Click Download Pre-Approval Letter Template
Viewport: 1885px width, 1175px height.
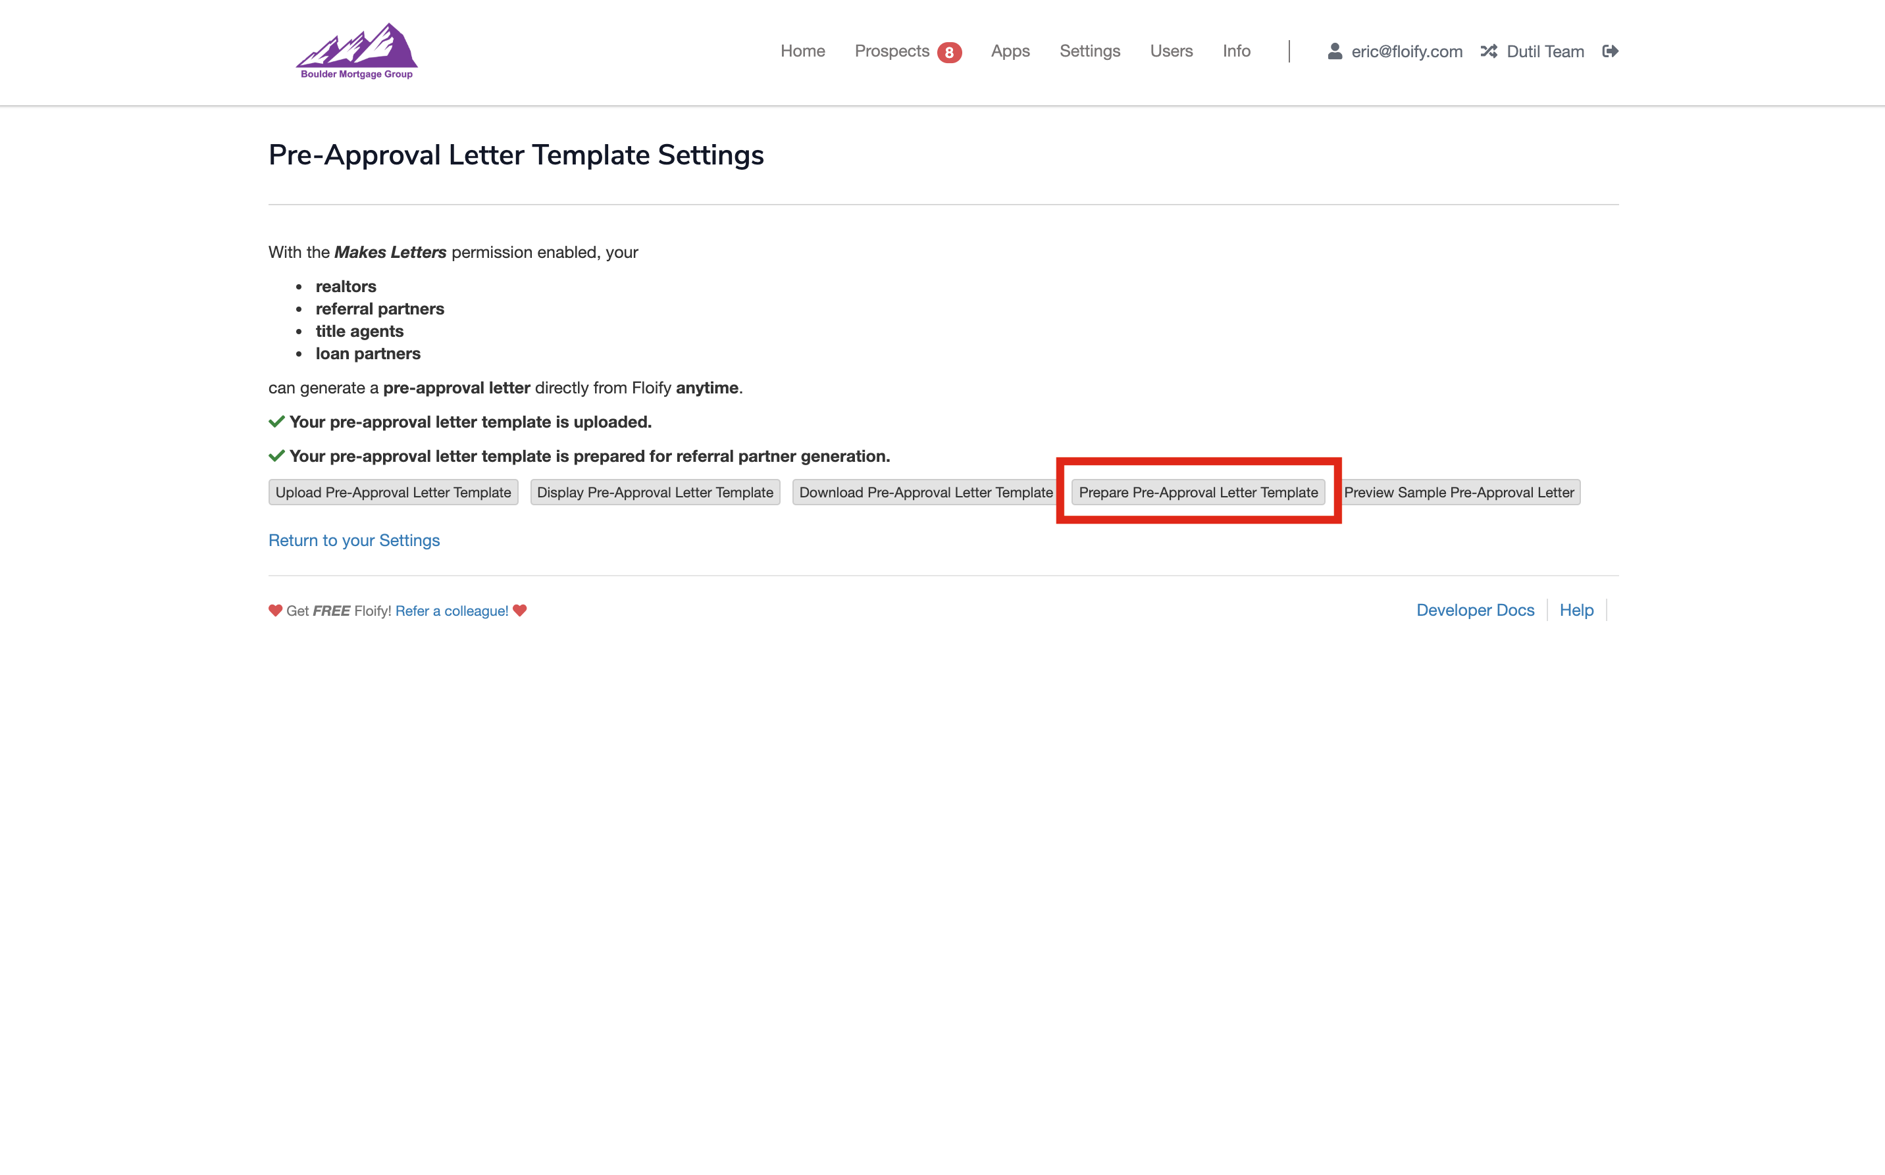[925, 492]
